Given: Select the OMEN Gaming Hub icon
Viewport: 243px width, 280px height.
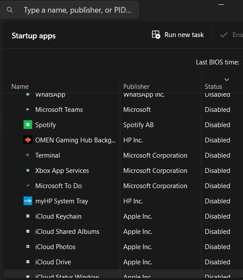Looking at the screenshot, I should (28, 140).
